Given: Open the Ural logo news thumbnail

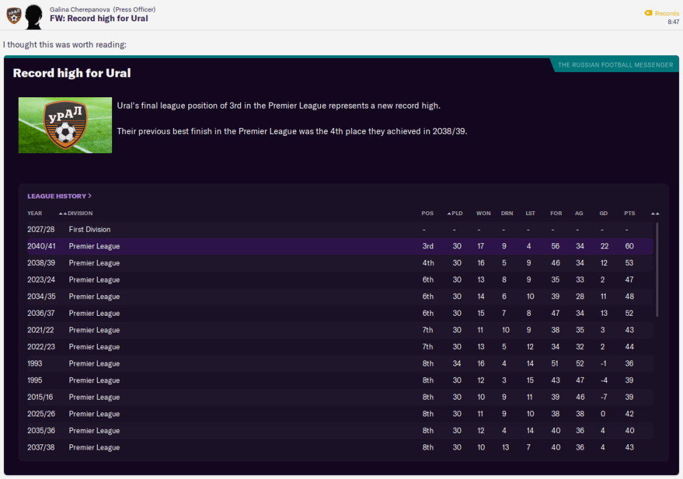Looking at the screenshot, I should tap(65, 125).
